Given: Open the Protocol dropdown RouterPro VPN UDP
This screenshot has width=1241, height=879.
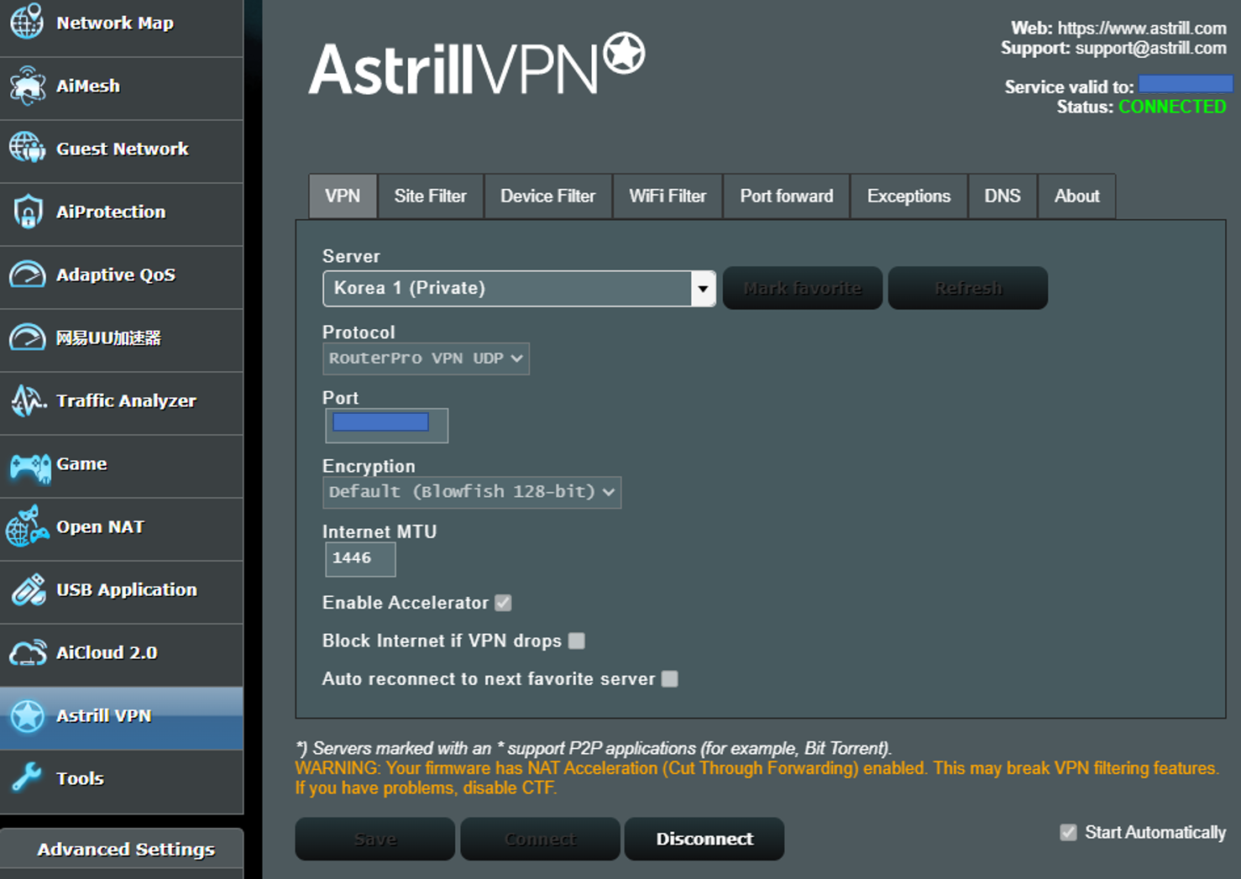Looking at the screenshot, I should [x=426, y=358].
